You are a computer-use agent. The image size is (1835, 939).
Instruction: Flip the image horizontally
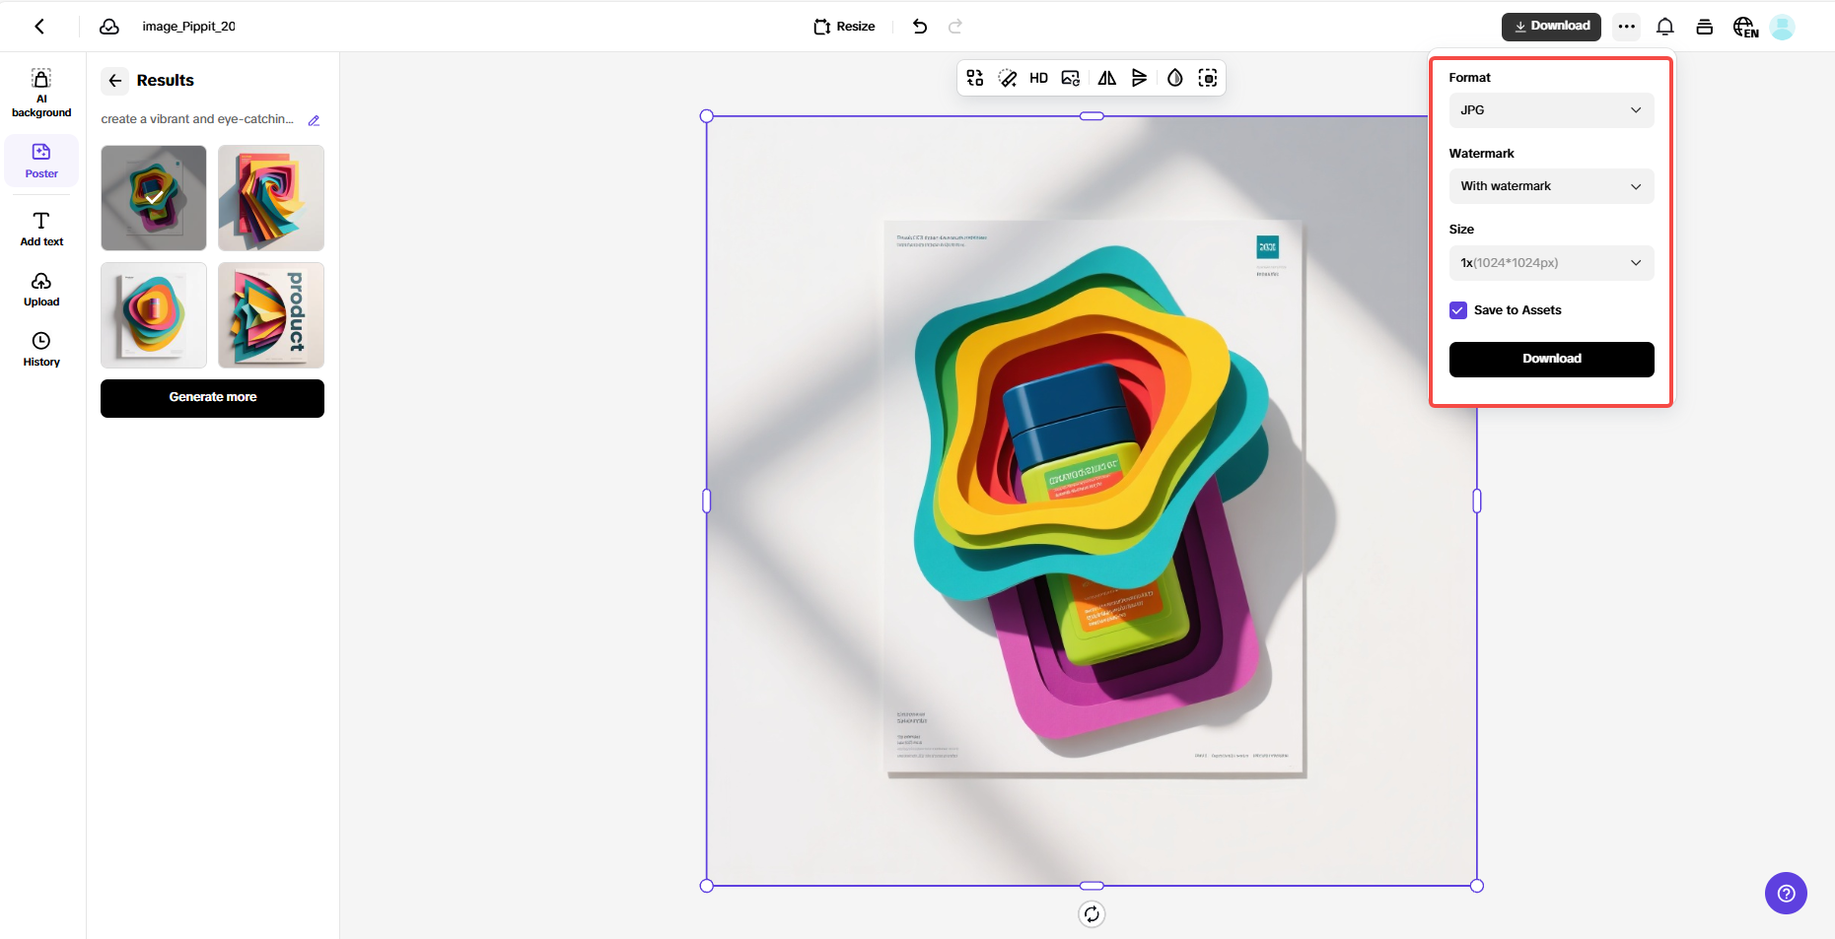point(1106,79)
